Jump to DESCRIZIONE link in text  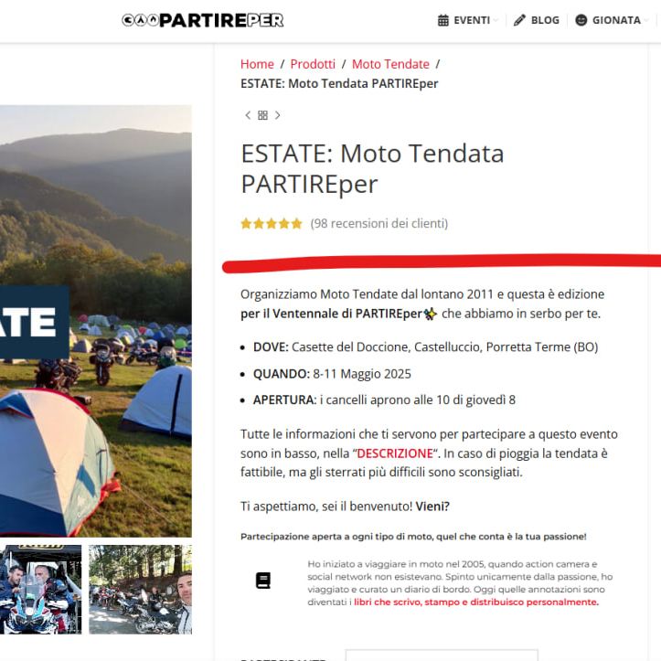point(395,453)
